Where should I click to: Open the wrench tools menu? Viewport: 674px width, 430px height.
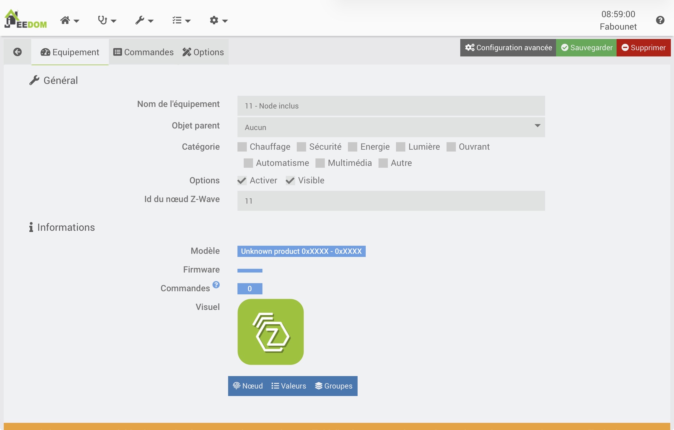pyautogui.click(x=144, y=21)
